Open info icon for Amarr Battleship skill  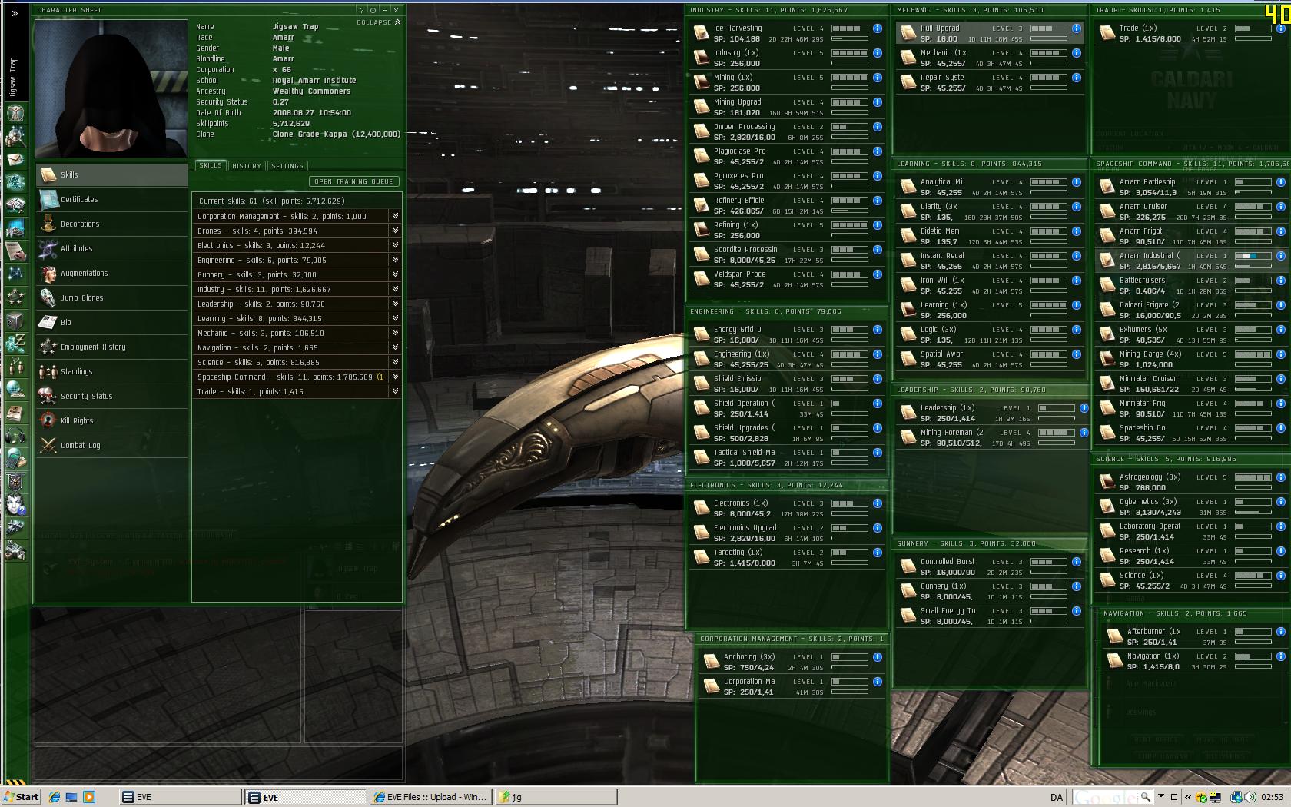(1281, 182)
